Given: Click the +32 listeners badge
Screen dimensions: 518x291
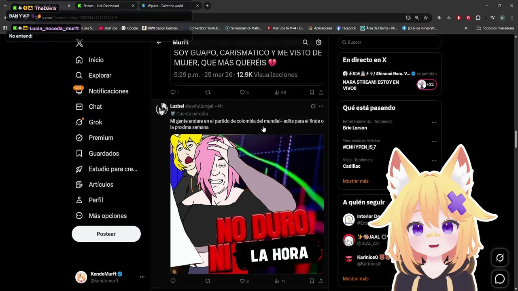Looking at the screenshot, I should pos(427,84).
